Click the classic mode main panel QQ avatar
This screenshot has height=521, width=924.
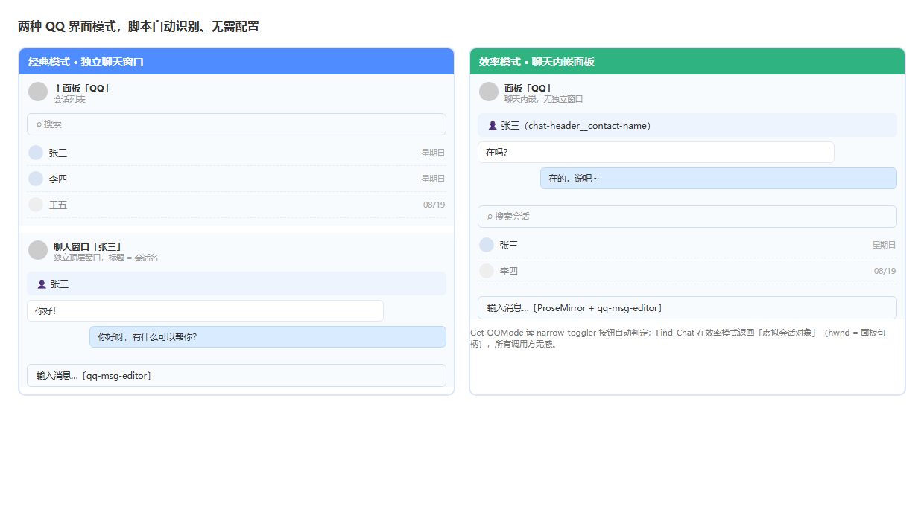[38, 92]
